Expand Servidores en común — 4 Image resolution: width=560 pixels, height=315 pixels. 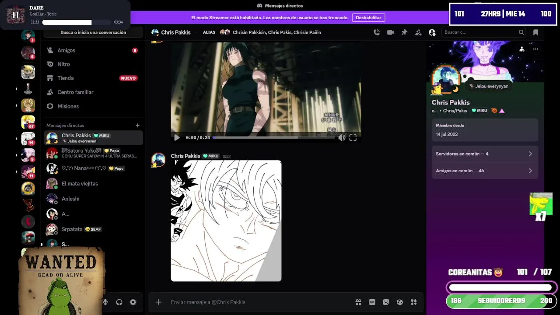point(485,154)
